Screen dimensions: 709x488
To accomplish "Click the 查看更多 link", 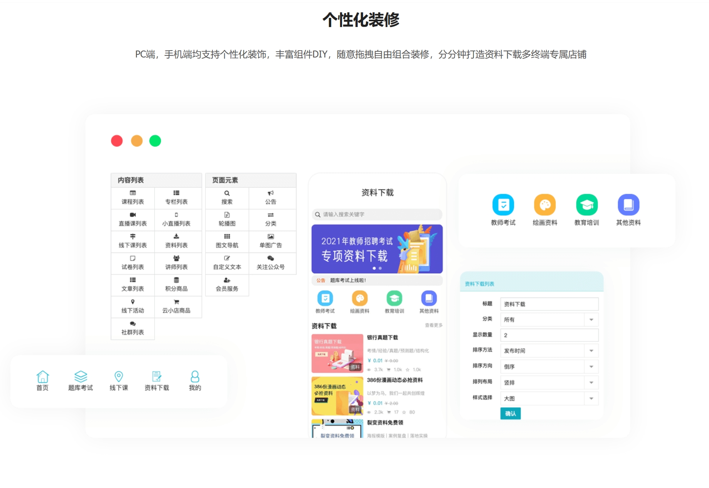I will [x=433, y=325].
